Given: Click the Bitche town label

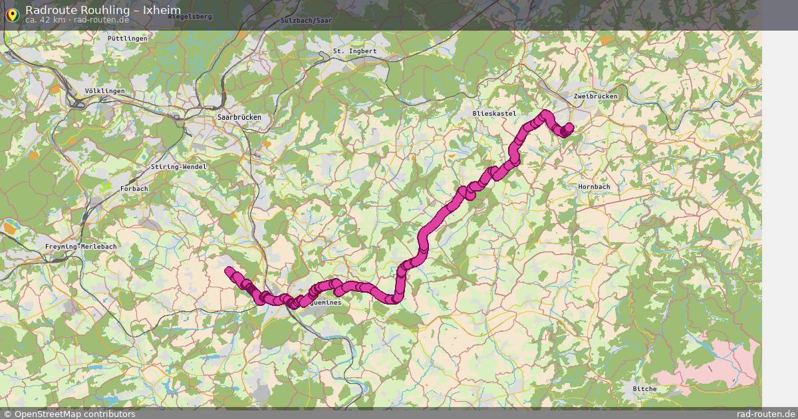Looking at the screenshot, I should click(644, 389).
